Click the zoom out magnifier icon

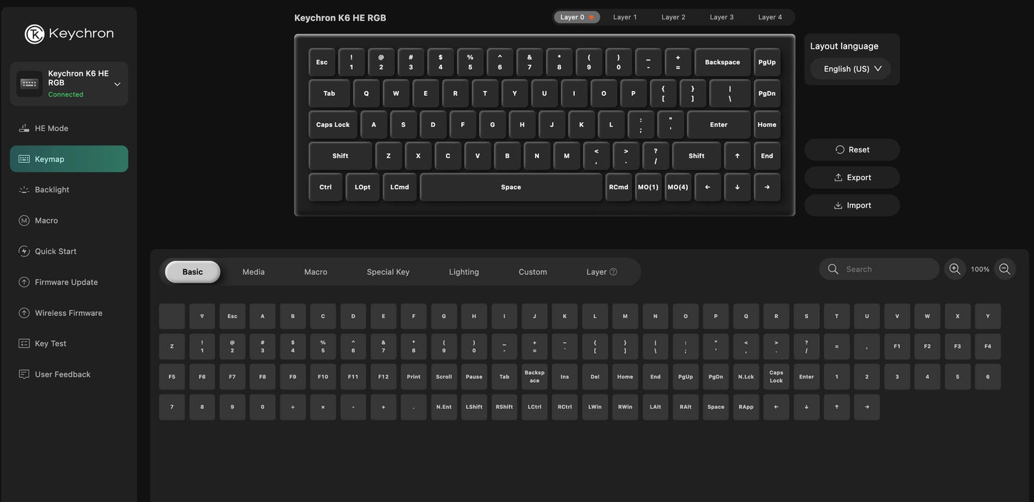click(x=1004, y=269)
